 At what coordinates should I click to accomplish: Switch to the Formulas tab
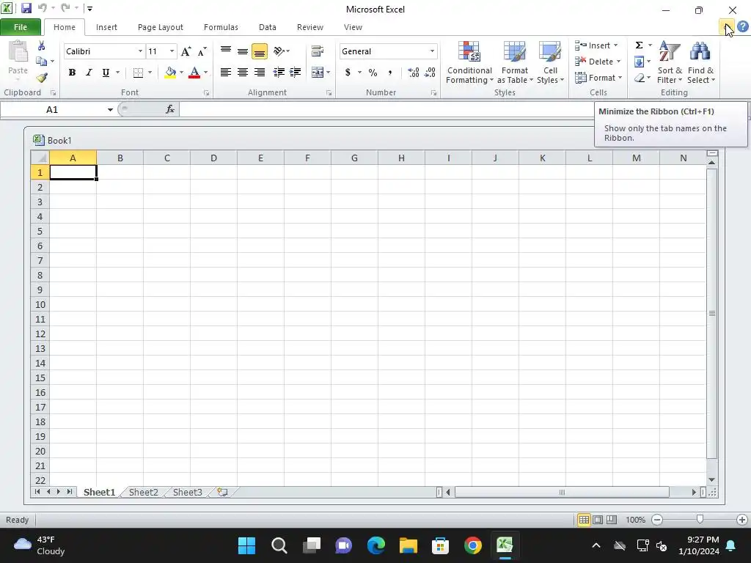(221, 27)
